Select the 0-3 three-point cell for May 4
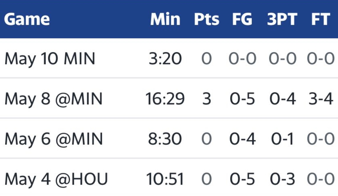The image size is (338, 196). (283, 179)
